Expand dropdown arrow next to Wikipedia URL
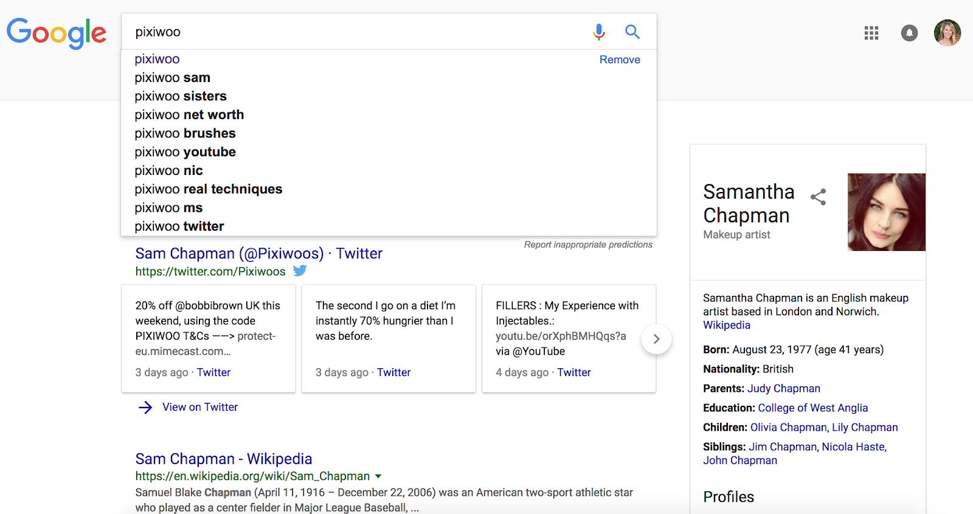The height and width of the screenshot is (514, 973). click(x=378, y=476)
